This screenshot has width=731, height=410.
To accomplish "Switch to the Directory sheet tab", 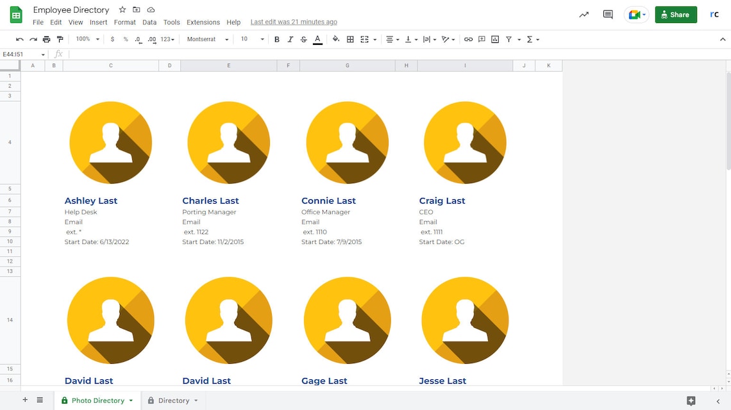I will point(173,400).
